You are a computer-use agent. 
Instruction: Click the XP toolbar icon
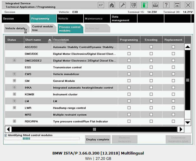tap(101, 5)
